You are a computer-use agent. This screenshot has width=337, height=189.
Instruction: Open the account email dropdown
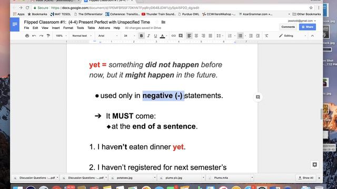302,21
